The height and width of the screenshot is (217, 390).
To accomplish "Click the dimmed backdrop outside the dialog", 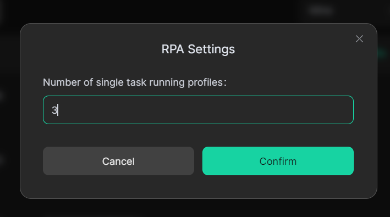I will pyautogui.click(x=194, y=208).
